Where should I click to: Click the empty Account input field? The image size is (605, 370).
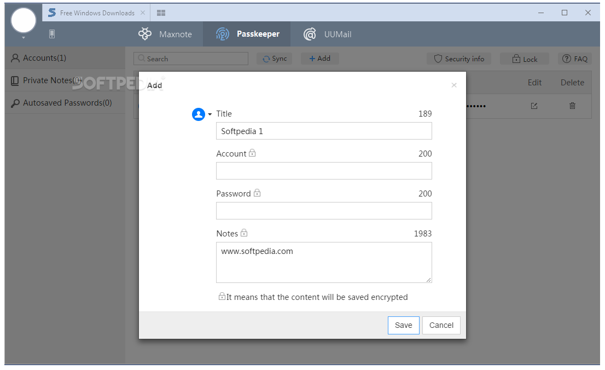324,171
